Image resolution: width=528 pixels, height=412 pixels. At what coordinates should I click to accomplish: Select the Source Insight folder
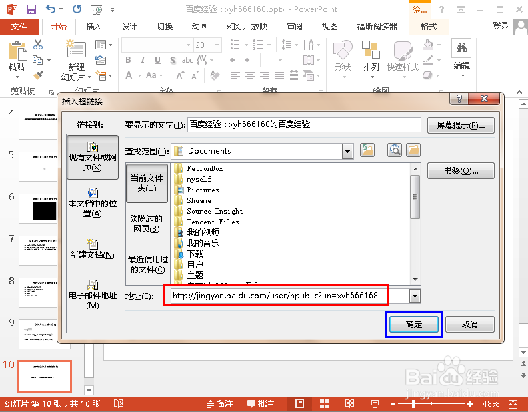215,211
